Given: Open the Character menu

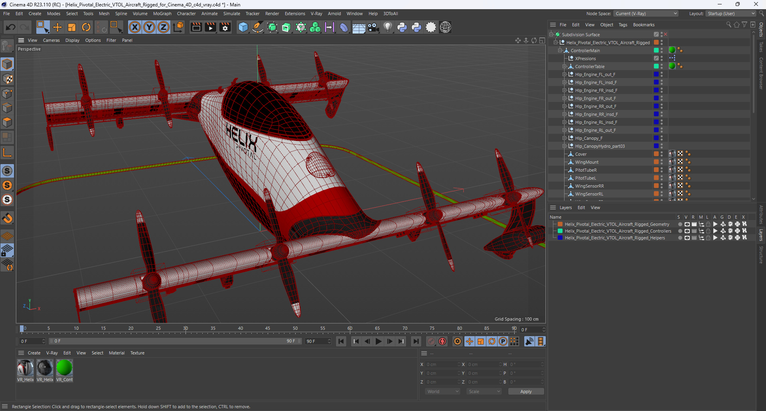Looking at the screenshot, I should 186,14.
